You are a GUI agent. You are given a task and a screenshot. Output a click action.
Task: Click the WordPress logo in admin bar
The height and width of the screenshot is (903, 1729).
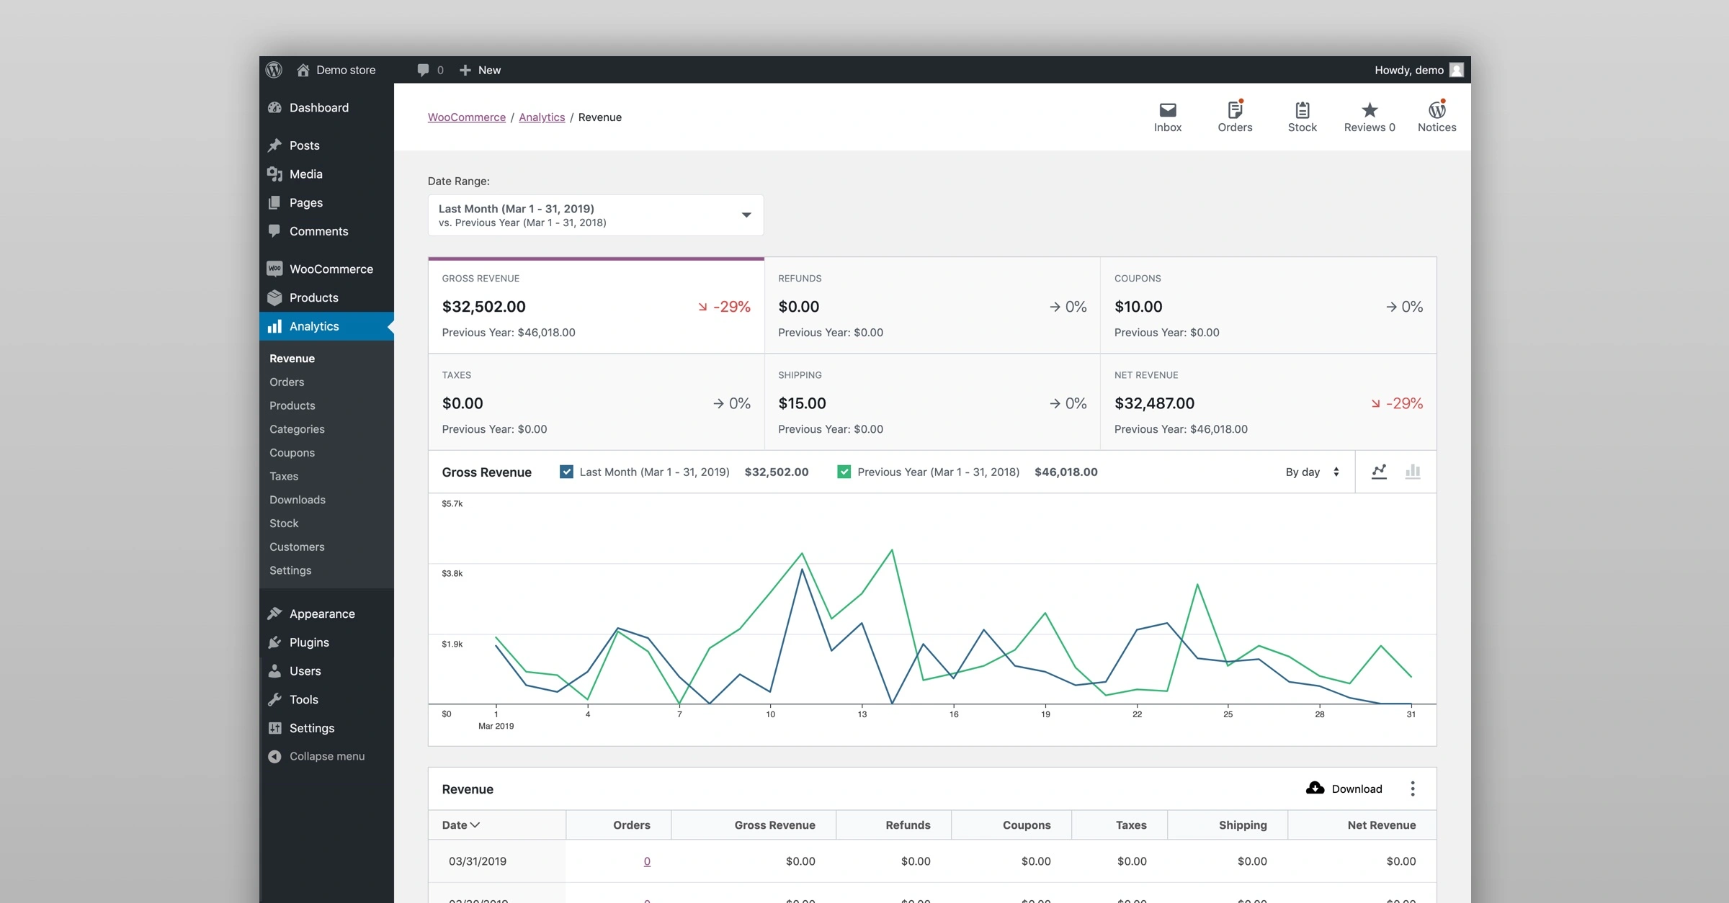click(x=274, y=70)
